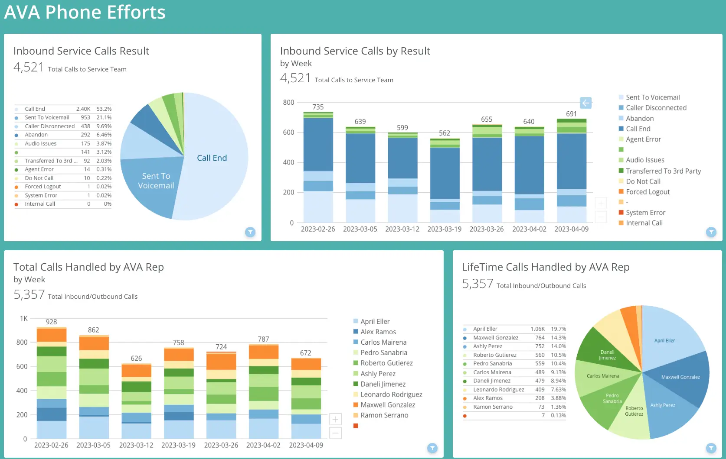Select the Audio Issues 175 table row
Screen dimensions: 726x459
click(63, 144)
